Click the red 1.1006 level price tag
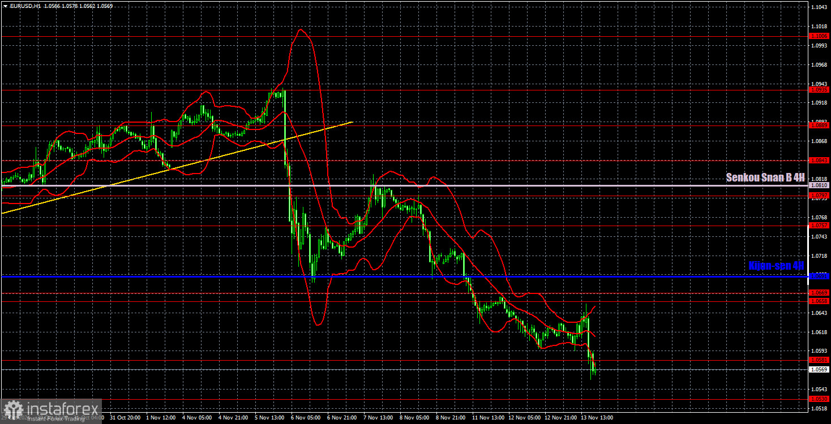The height and width of the screenshot is (424, 831). (819, 36)
